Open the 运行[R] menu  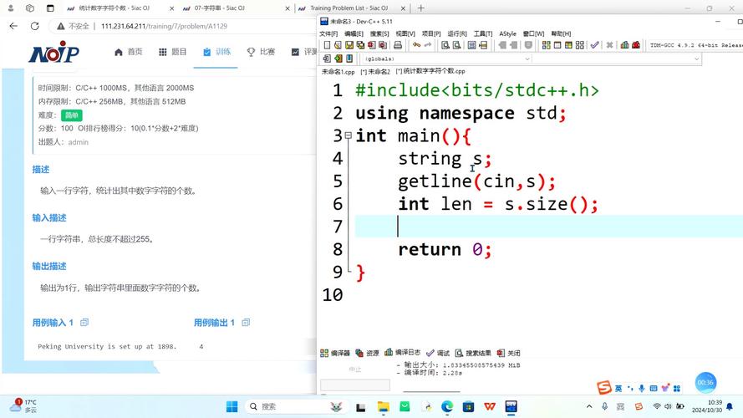pyautogui.click(x=457, y=33)
